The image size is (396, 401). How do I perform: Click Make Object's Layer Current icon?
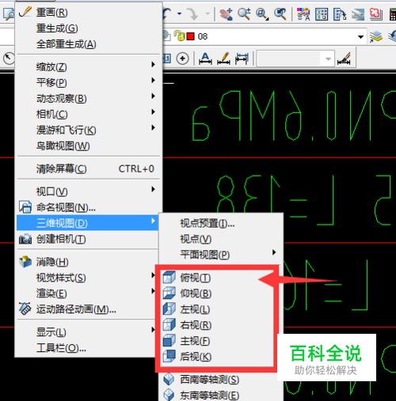tap(376, 36)
